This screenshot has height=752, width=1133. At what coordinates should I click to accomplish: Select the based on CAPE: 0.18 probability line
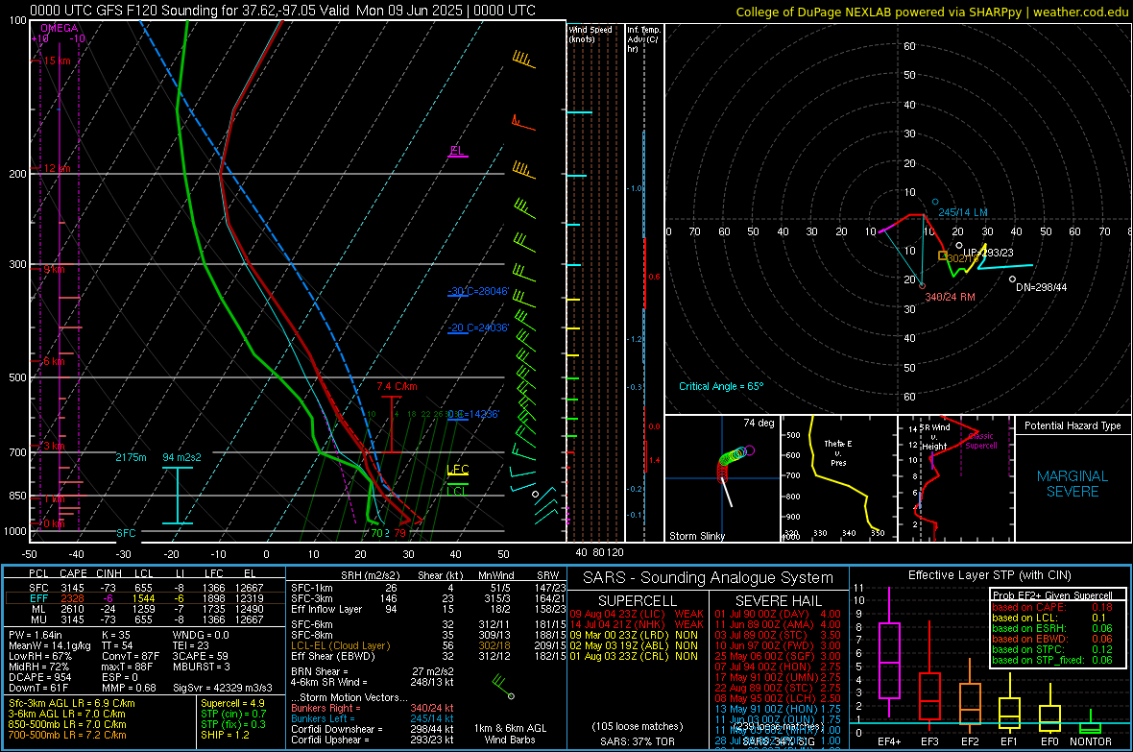click(x=1052, y=607)
